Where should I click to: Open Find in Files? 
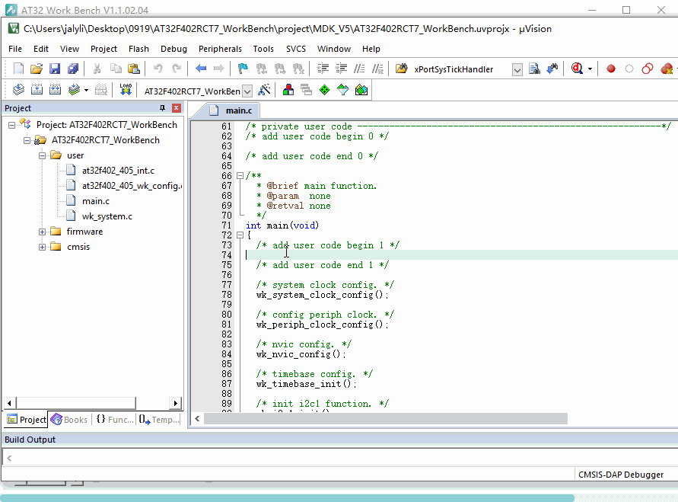401,69
